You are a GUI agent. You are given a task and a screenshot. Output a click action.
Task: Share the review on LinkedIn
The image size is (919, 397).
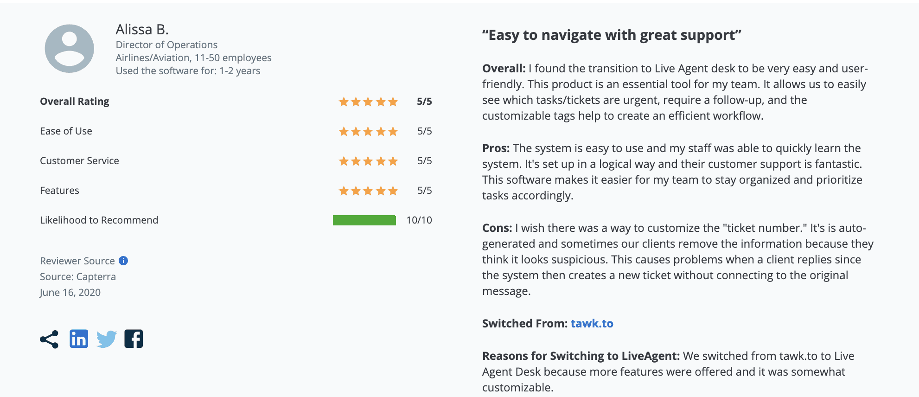(x=79, y=339)
